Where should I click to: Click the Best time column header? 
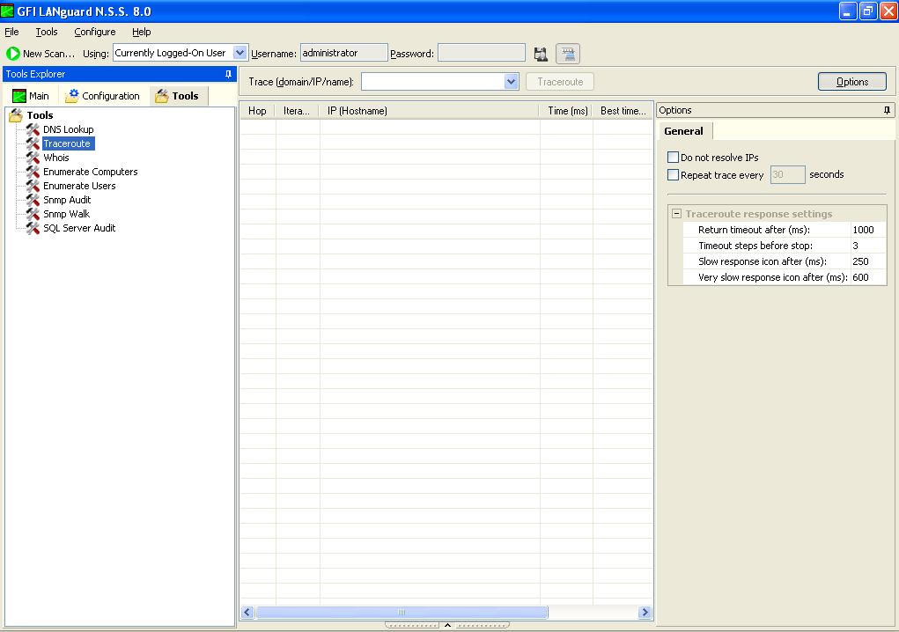[623, 111]
